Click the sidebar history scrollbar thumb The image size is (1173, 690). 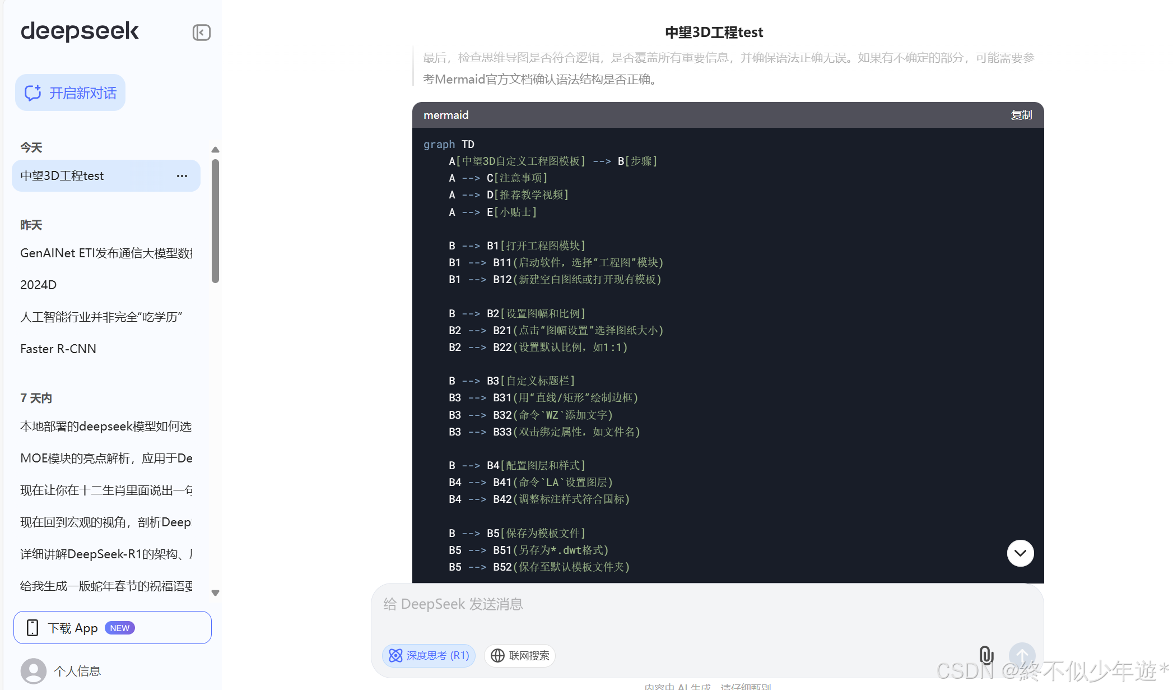[x=215, y=221]
